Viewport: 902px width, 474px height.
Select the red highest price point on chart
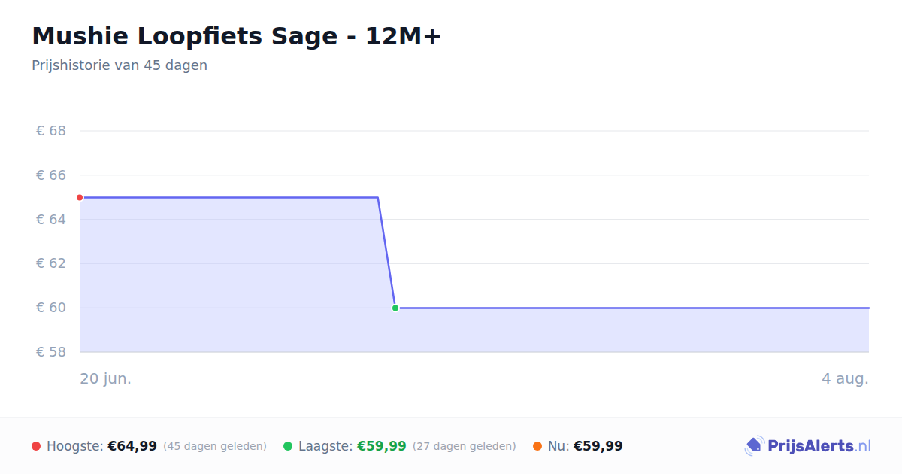point(80,198)
